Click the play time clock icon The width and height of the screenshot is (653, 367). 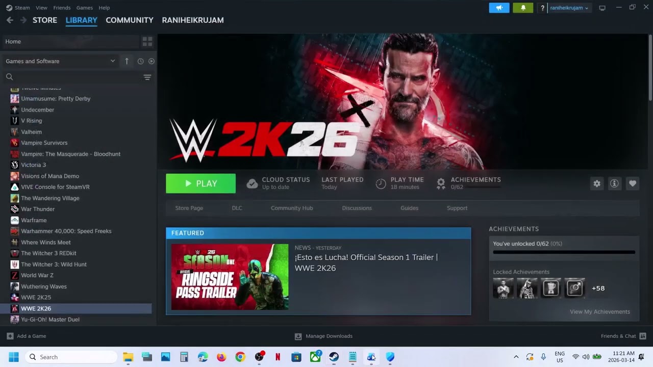[381, 183]
